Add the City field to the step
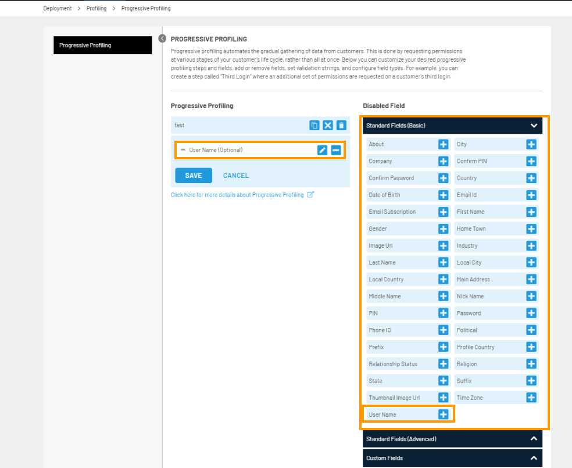572x468 pixels. pyautogui.click(x=531, y=144)
